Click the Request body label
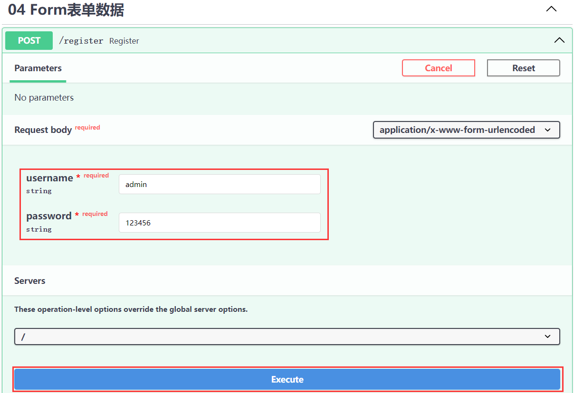 43,130
